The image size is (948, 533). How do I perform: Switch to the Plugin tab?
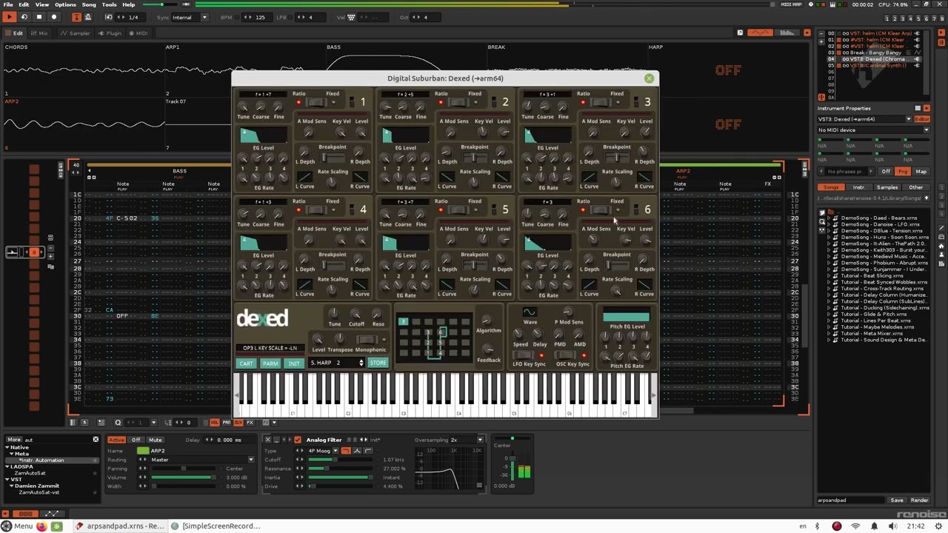pyautogui.click(x=110, y=33)
